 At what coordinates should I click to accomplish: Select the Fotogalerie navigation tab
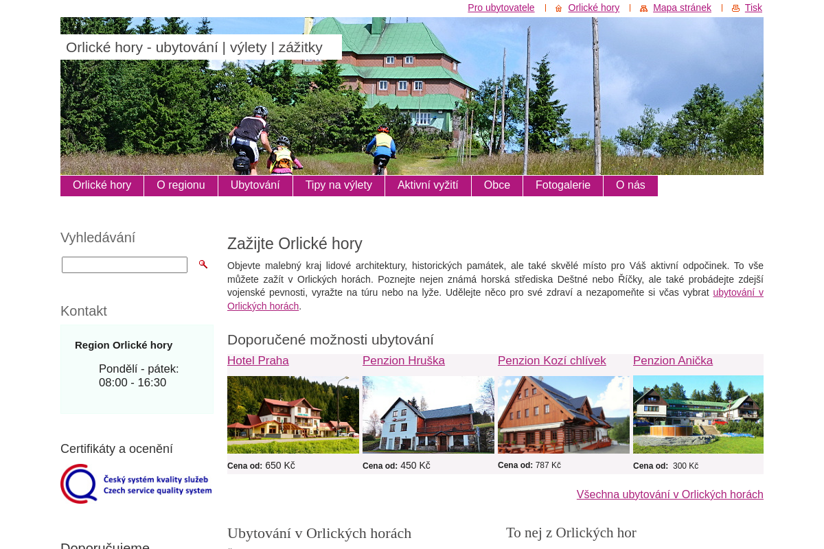563,185
